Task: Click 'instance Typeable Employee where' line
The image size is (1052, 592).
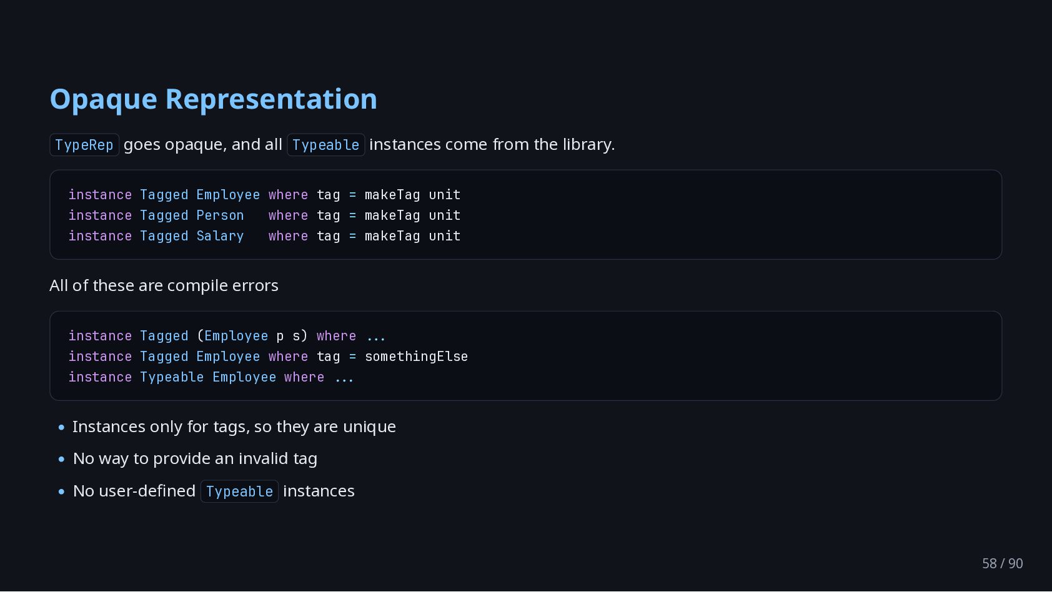Action: pos(196,377)
